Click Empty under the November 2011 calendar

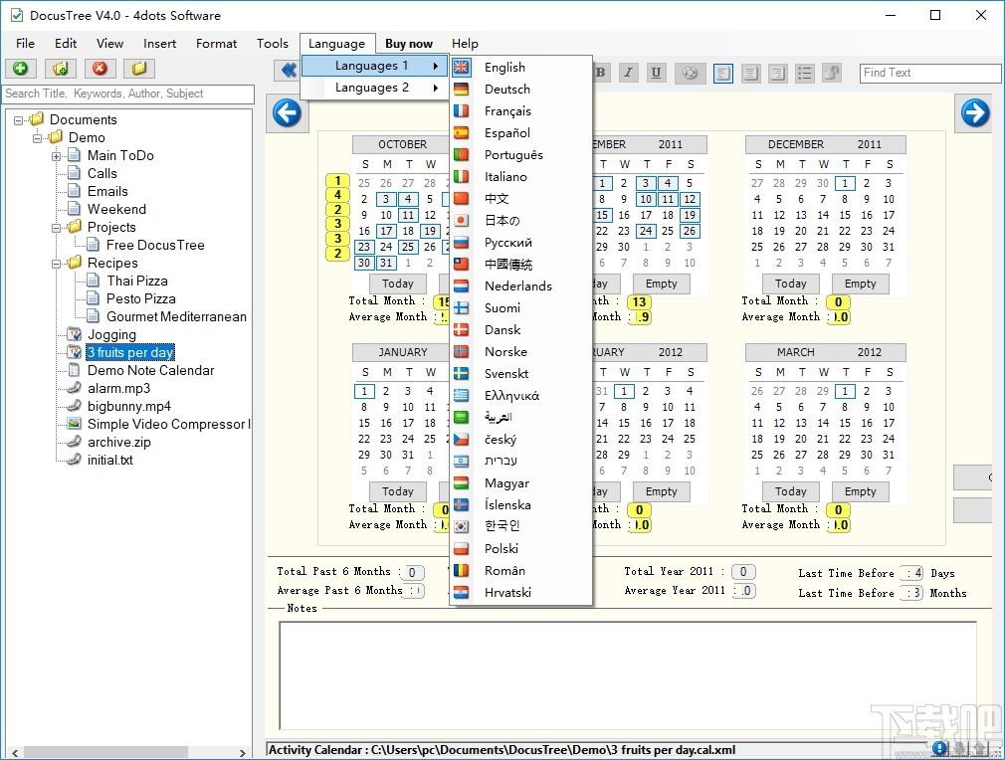662,284
